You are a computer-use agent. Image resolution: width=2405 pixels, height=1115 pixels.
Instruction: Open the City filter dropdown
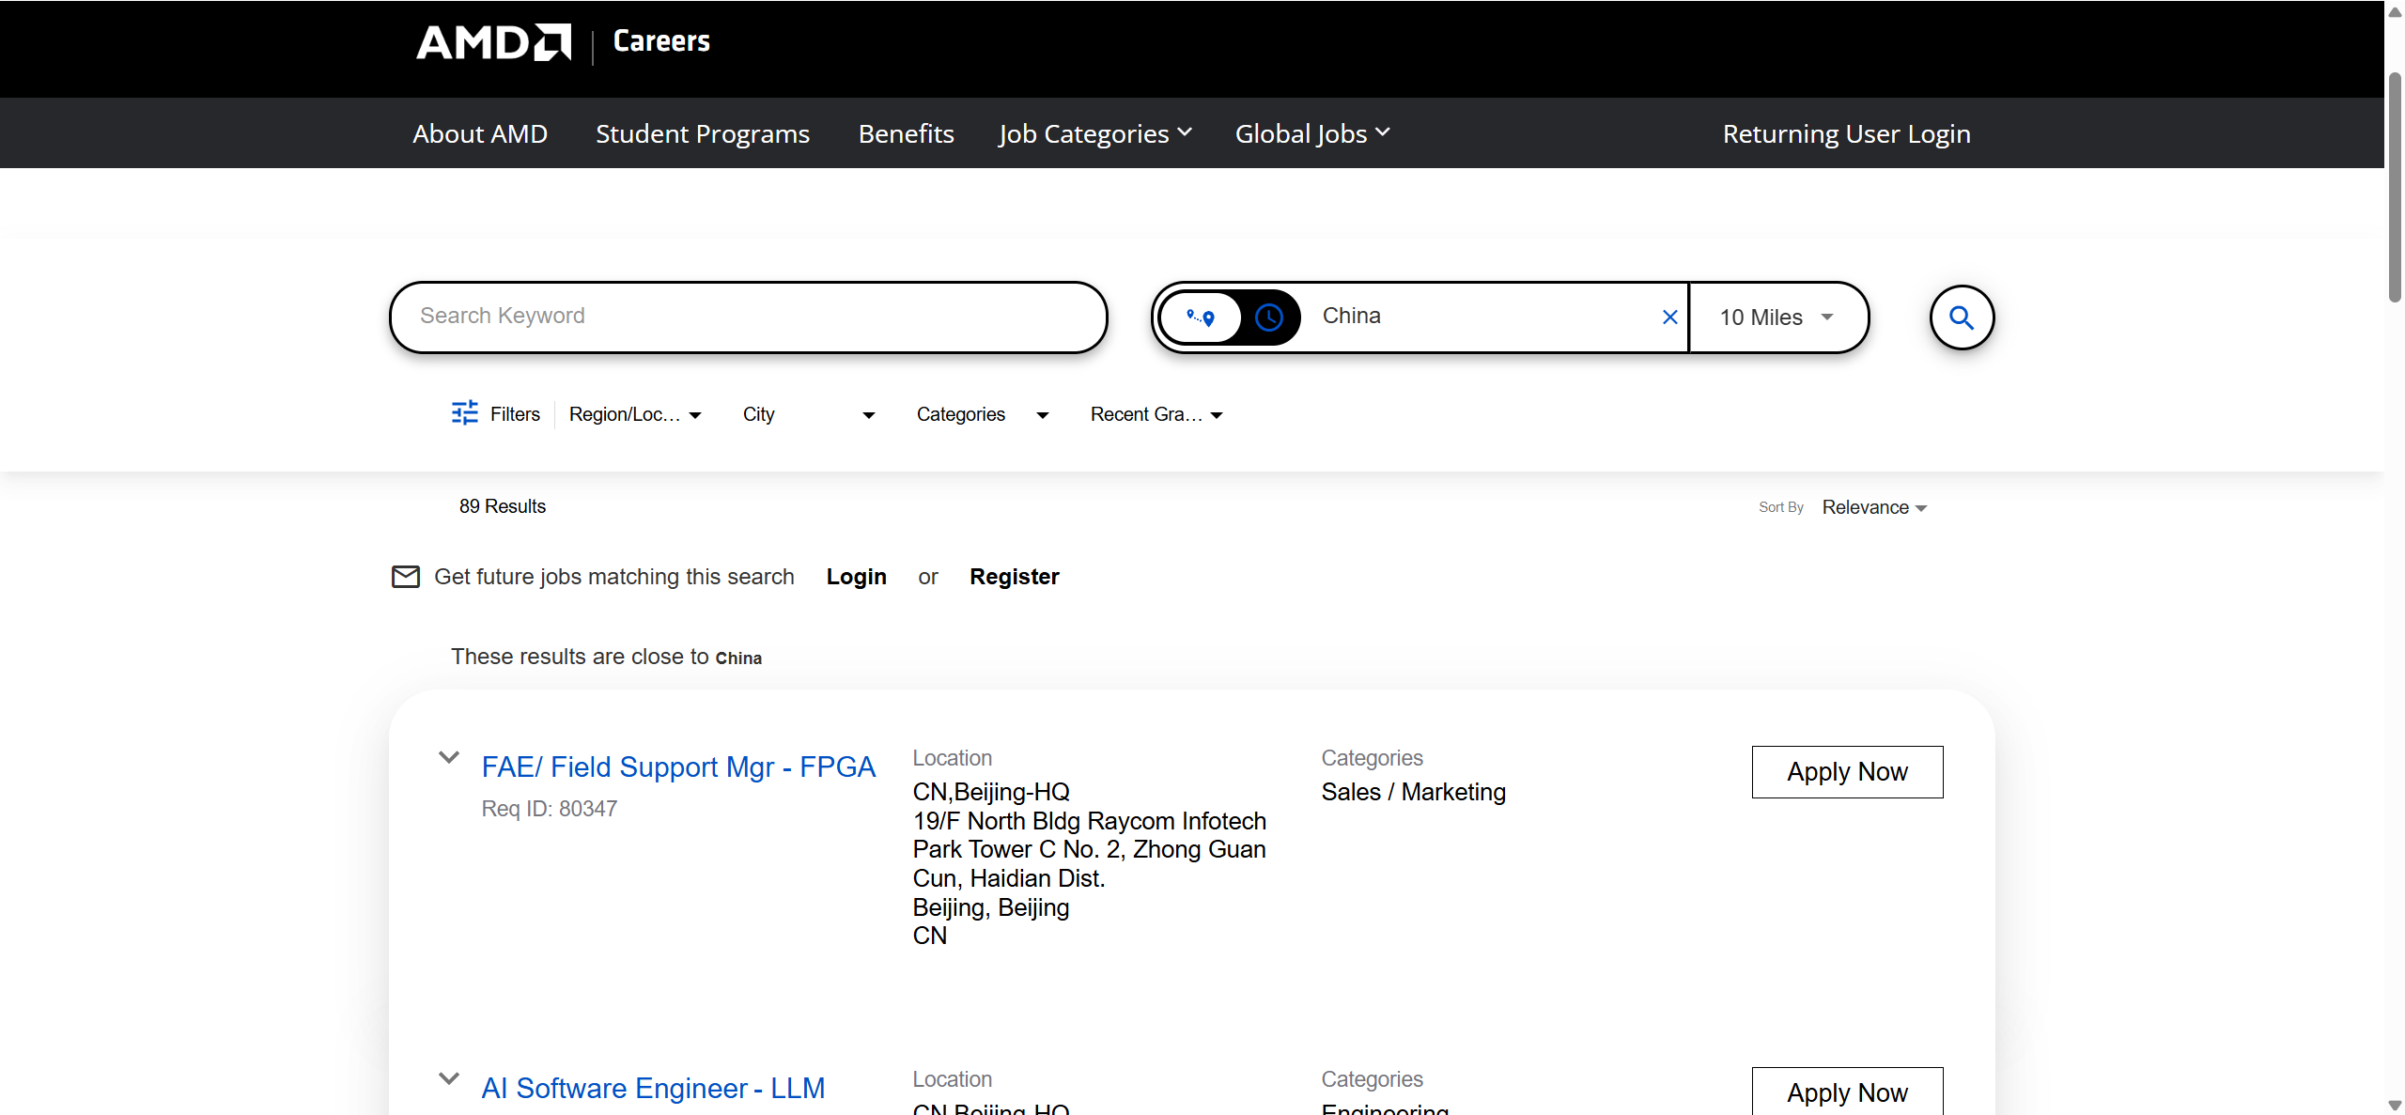pyautogui.click(x=808, y=414)
